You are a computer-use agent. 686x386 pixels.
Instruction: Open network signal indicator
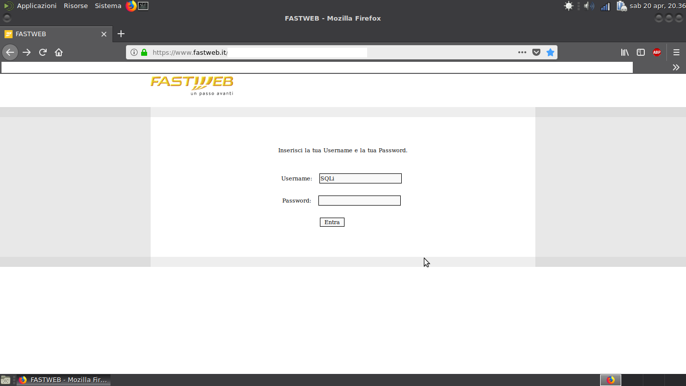tap(605, 6)
